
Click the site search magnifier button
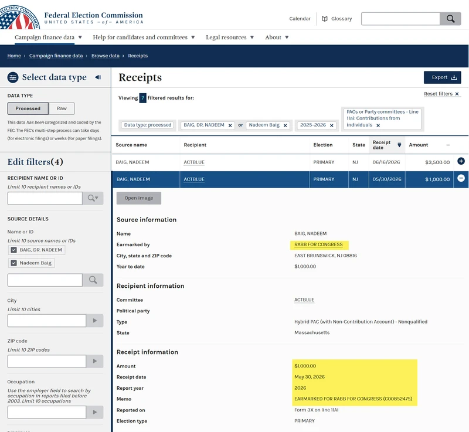450,19
